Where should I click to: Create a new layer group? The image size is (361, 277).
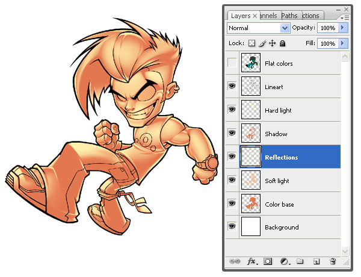pyautogui.click(x=300, y=261)
